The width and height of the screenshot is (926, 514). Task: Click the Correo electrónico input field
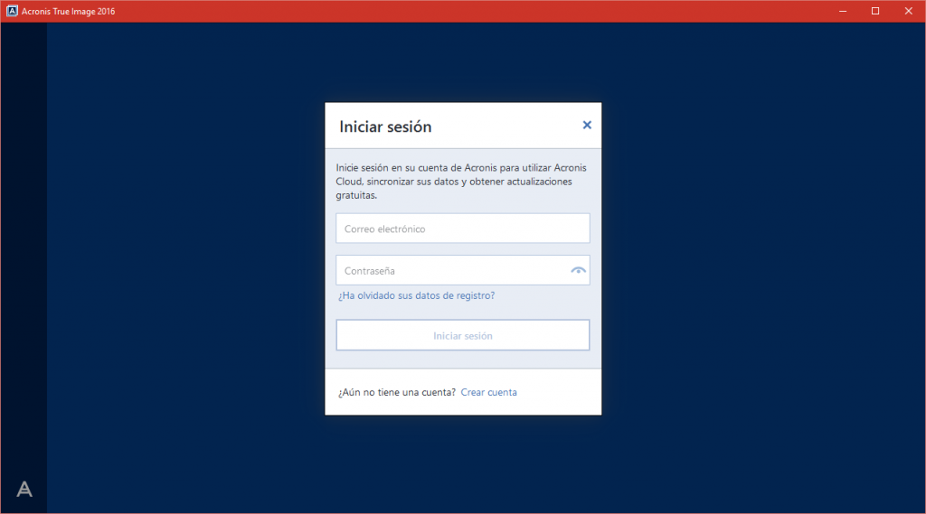(462, 229)
